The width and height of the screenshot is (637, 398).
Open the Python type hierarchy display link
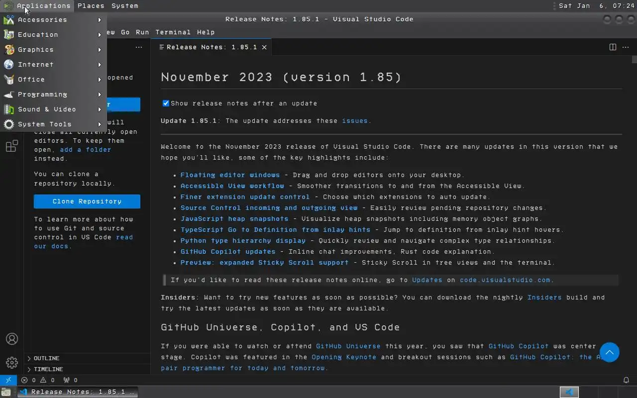pyautogui.click(x=243, y=241)
